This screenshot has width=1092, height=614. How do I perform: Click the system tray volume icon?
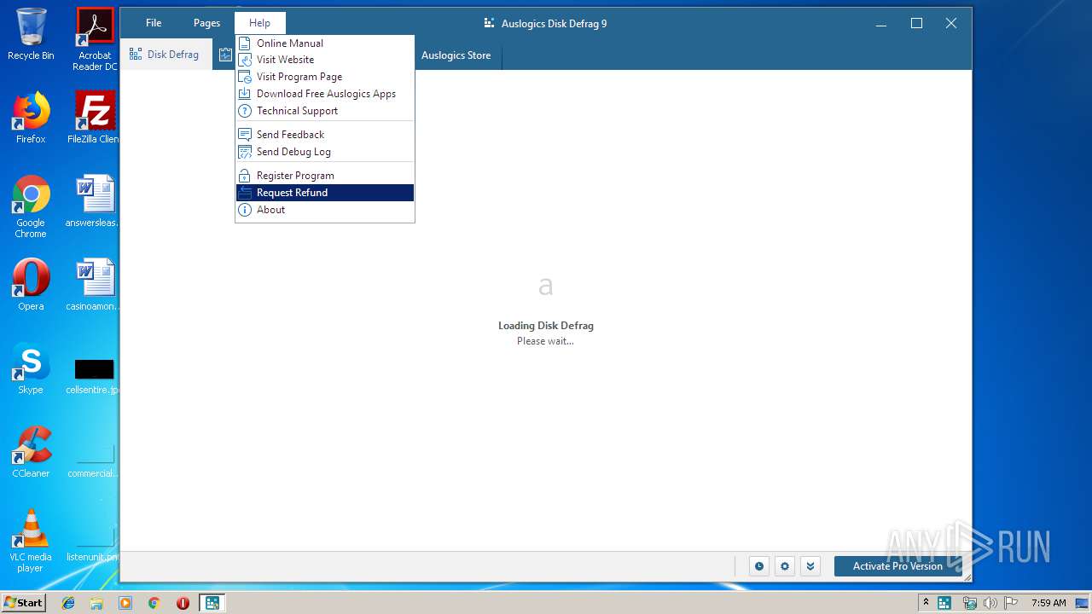[990, 603]
